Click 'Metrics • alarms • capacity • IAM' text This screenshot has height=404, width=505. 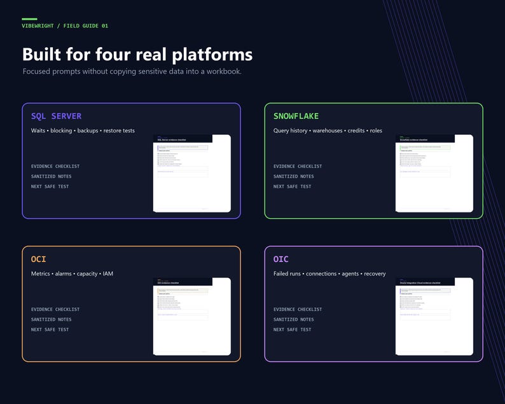tap(72, 274)
